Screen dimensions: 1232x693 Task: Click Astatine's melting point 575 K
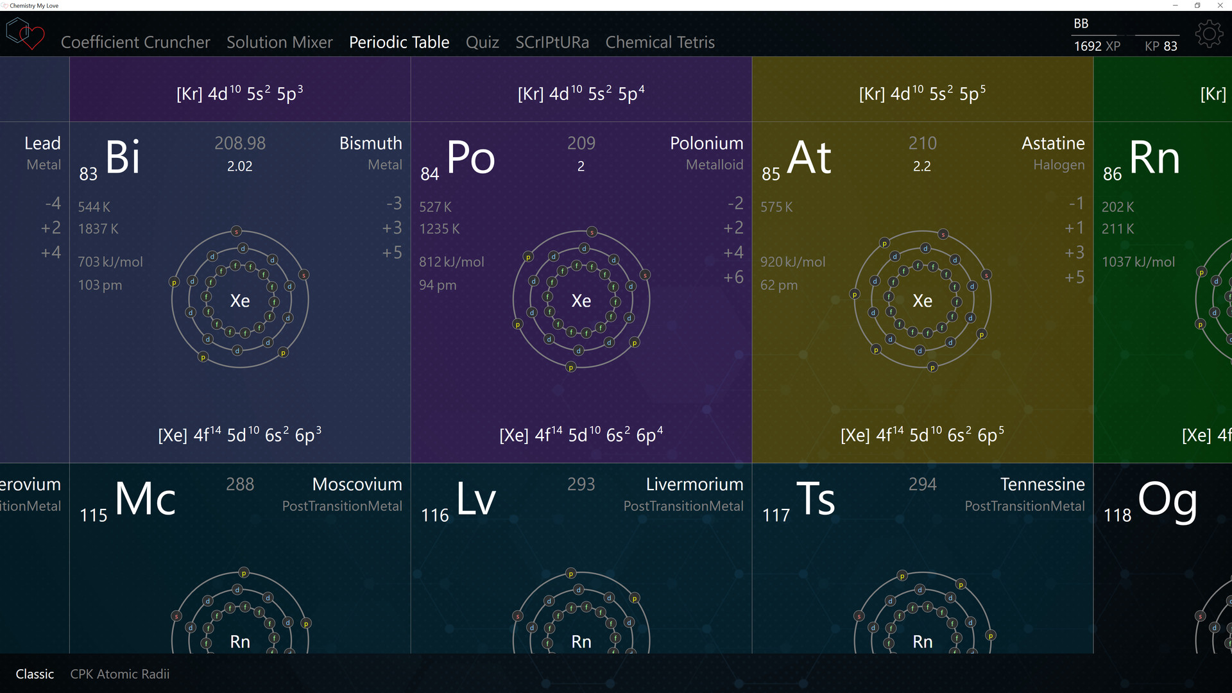tap(777, 207)
